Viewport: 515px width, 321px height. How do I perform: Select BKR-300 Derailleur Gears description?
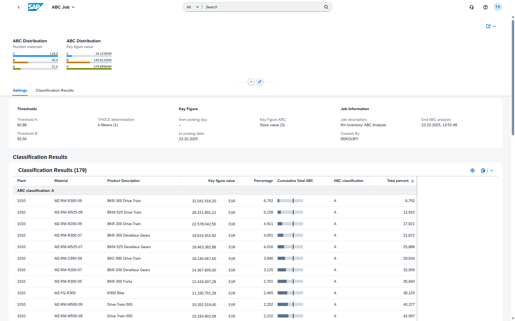pyautogui.click(x=128, y=235)
